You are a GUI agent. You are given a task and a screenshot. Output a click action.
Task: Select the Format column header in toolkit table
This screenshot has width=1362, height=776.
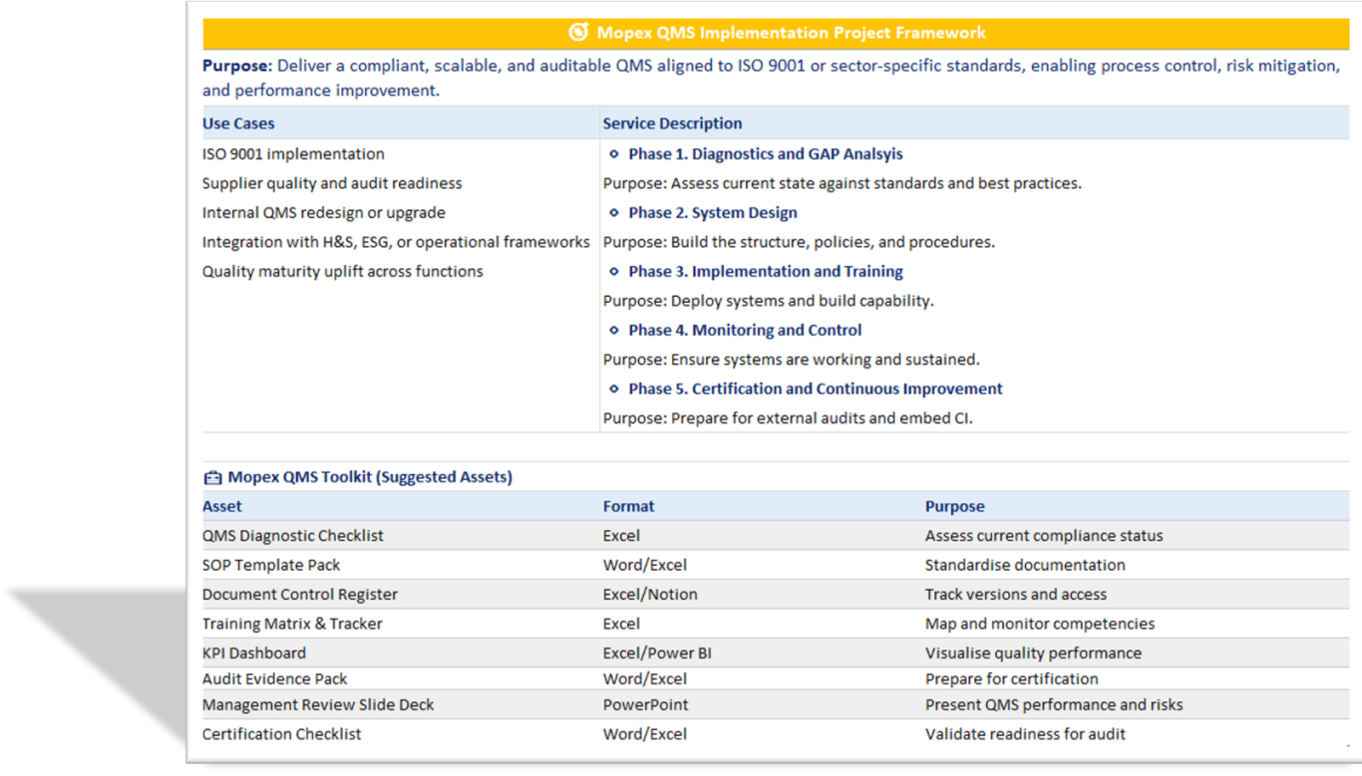coord(628,506)
